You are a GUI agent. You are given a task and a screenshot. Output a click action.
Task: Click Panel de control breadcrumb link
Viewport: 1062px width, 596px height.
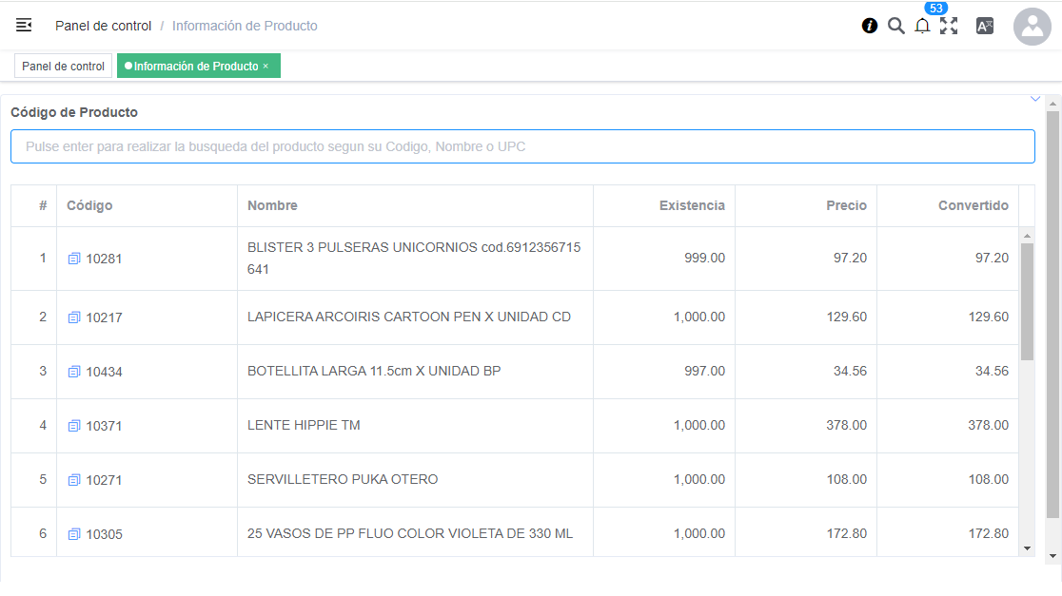[x=103, y=26]
